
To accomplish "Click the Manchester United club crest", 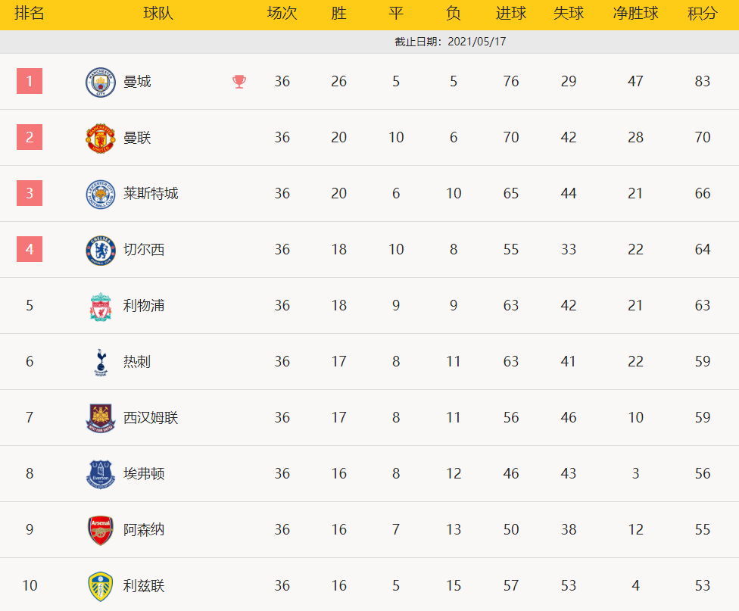I will [x=101, y=138].
